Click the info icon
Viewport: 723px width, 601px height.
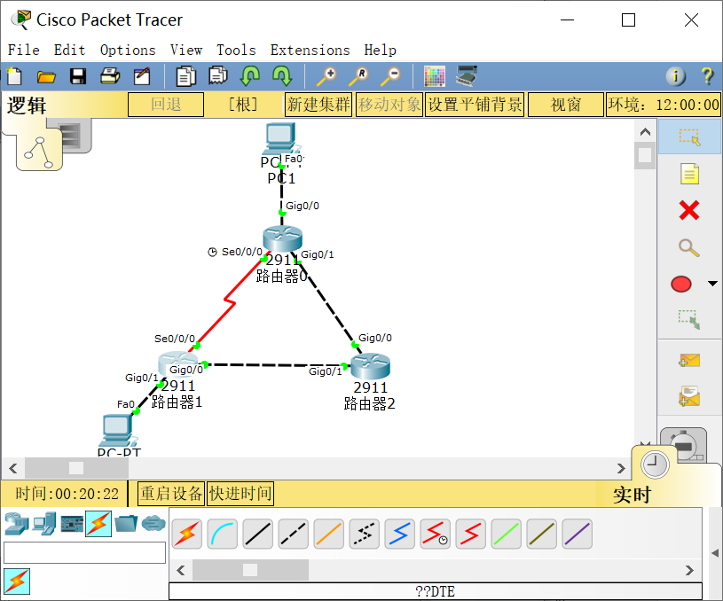(675, 76)
